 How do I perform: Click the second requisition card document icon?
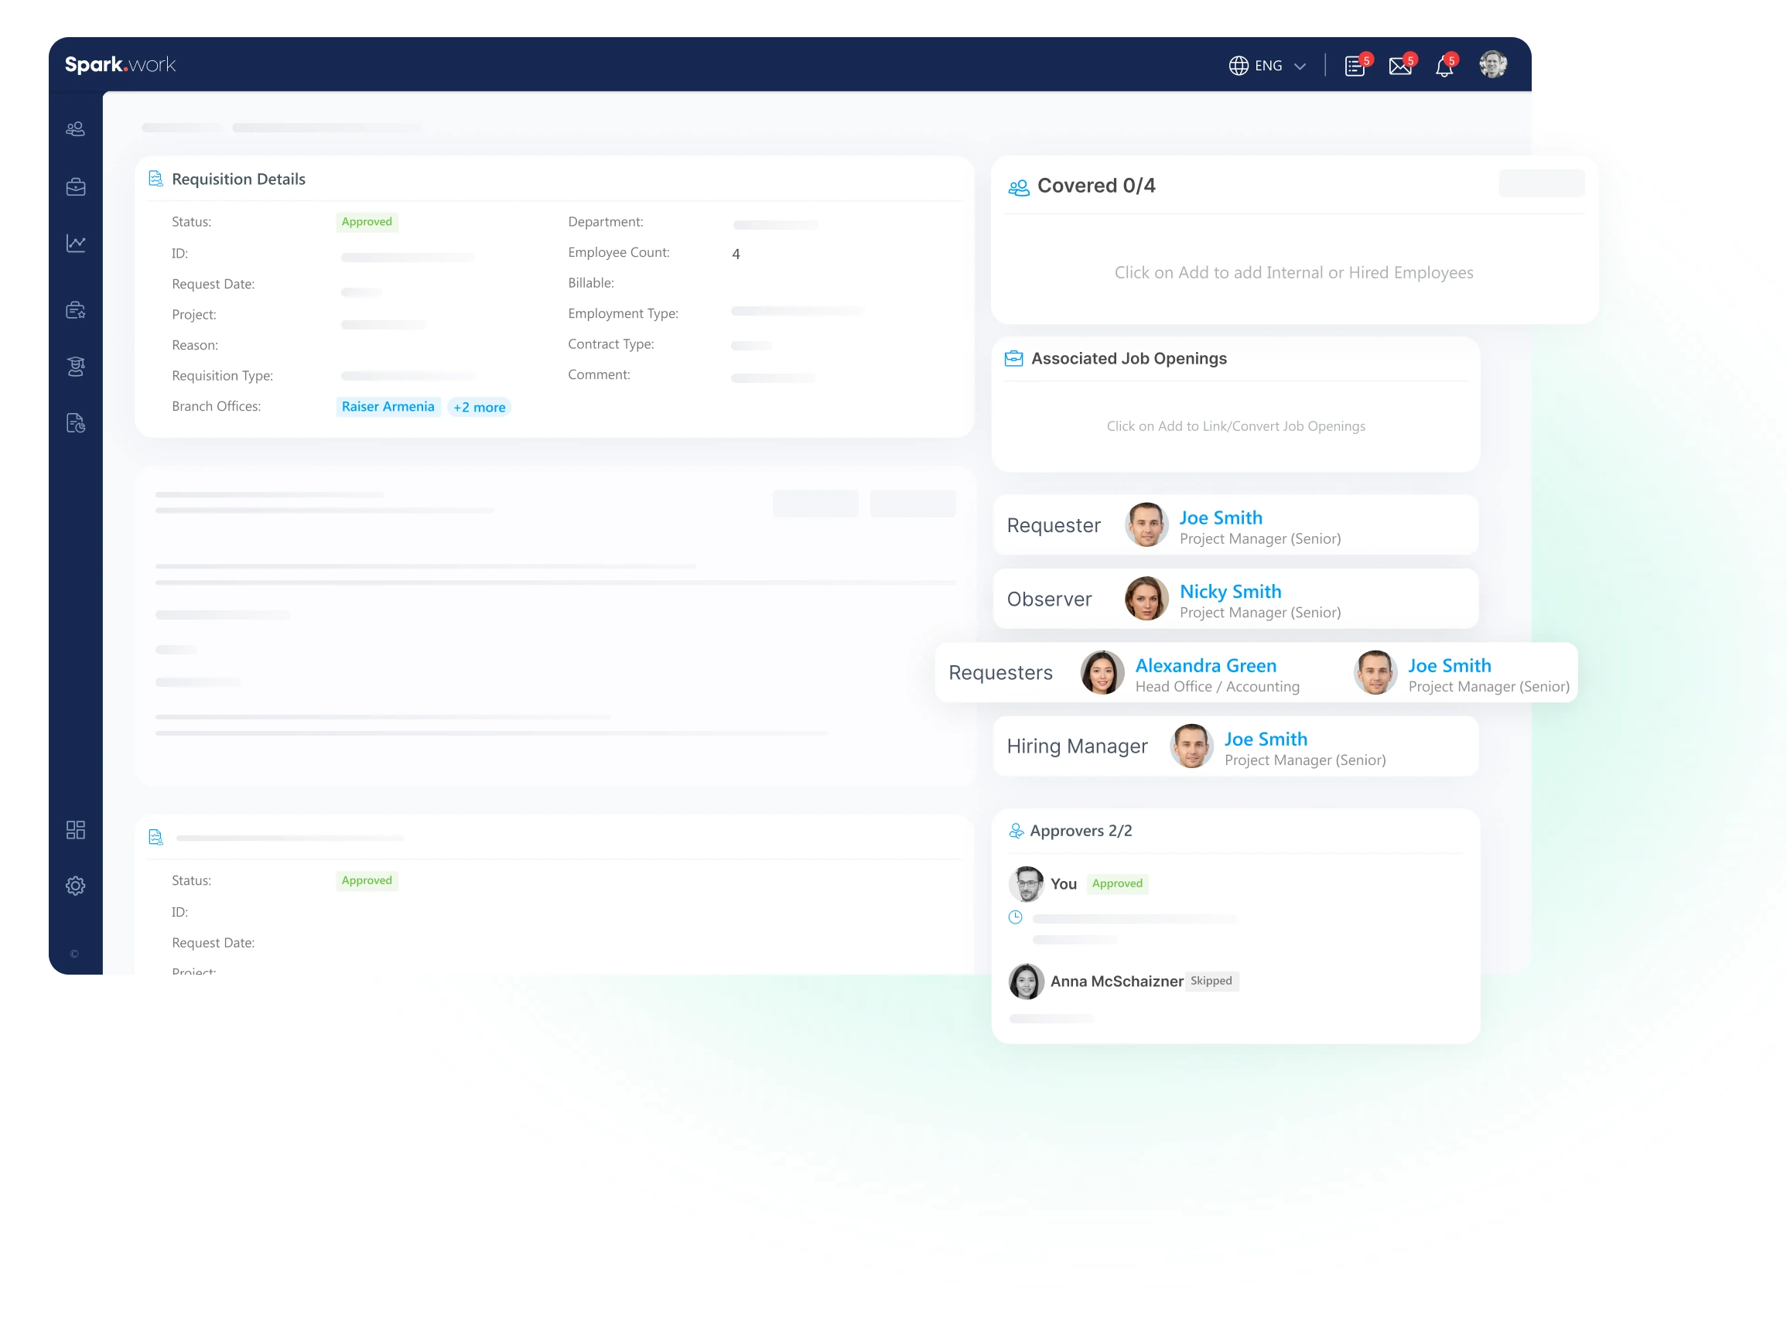point(155,838)
